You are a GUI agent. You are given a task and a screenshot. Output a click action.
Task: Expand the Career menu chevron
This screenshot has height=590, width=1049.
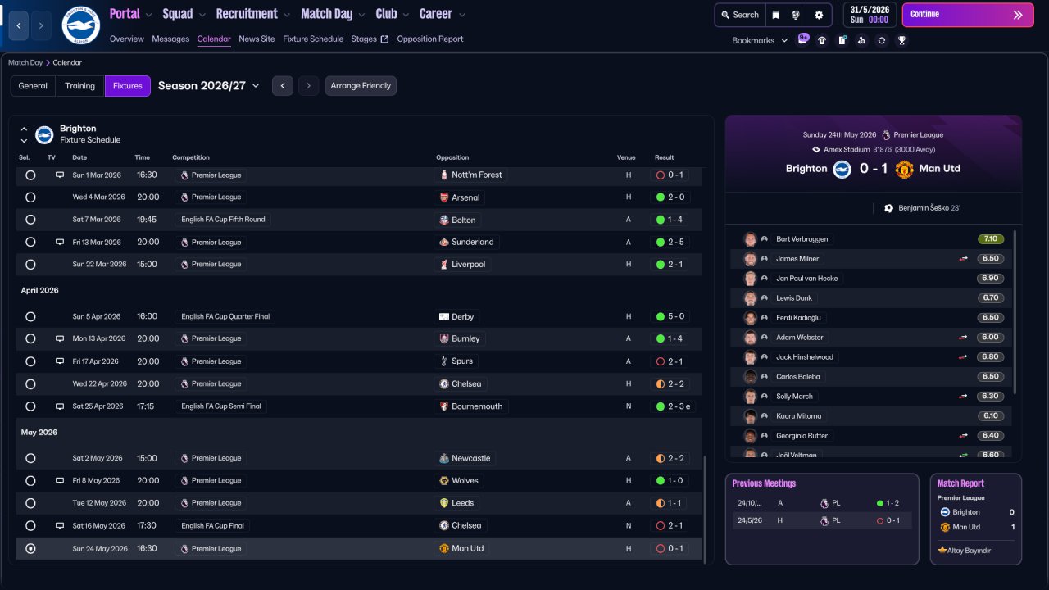point(461,15)
